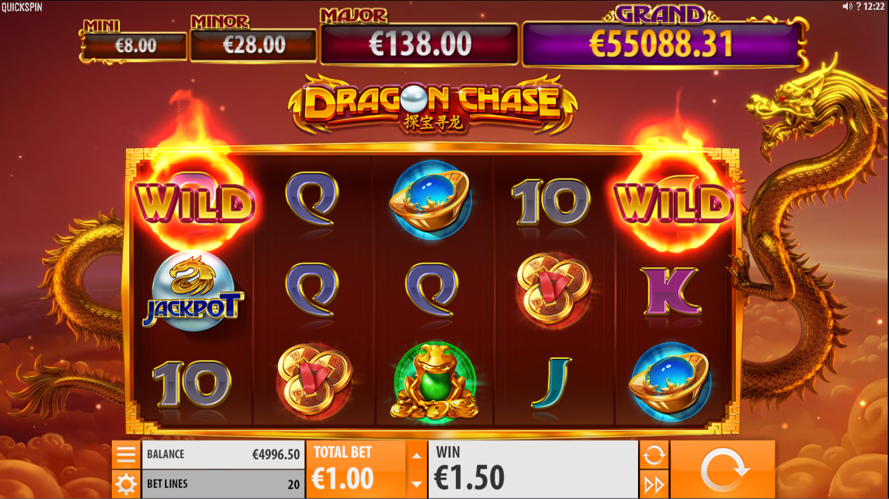Screen dimensions: 889x499
Task: Increase total bet with the up arrow
Action: pos(416,456)
